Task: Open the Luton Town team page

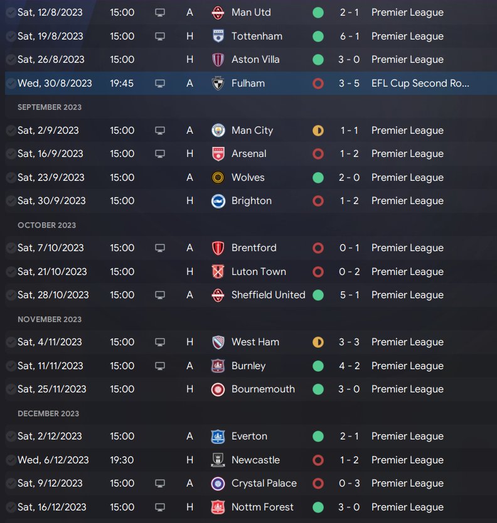Action: point(259,272)
